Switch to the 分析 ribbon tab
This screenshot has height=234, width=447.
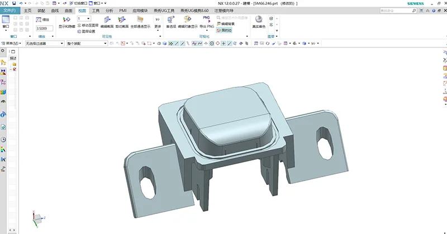(108, 11)
